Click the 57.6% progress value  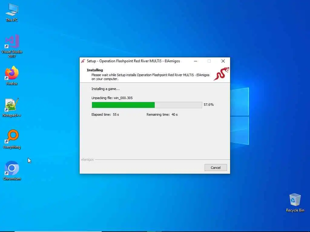click(x=209, y=105)
